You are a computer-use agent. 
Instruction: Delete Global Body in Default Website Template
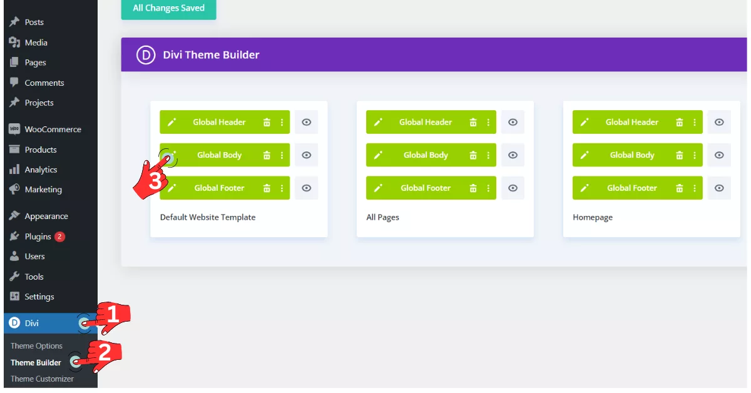267,155
